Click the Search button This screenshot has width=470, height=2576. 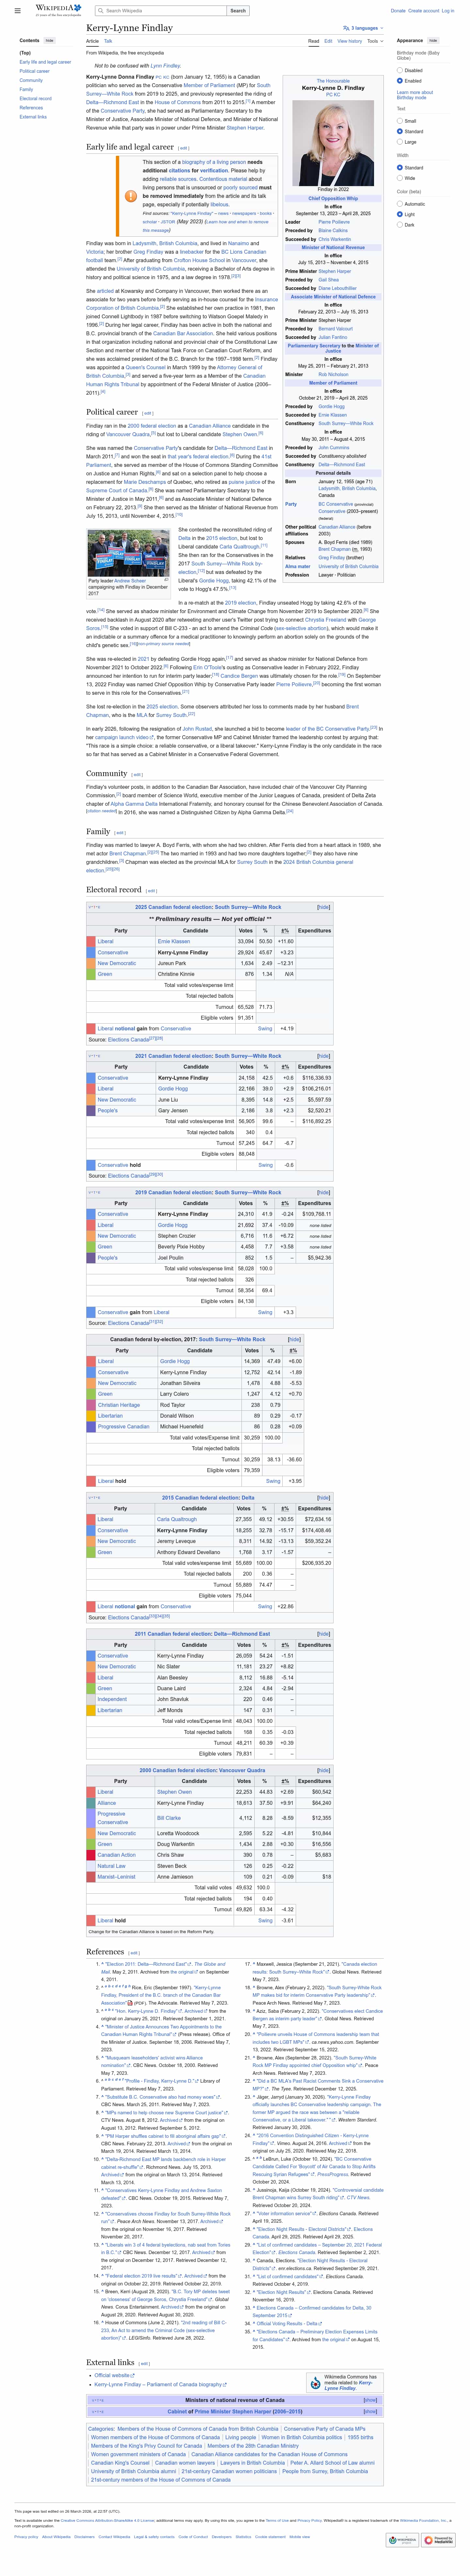click(x=238, y=11)
